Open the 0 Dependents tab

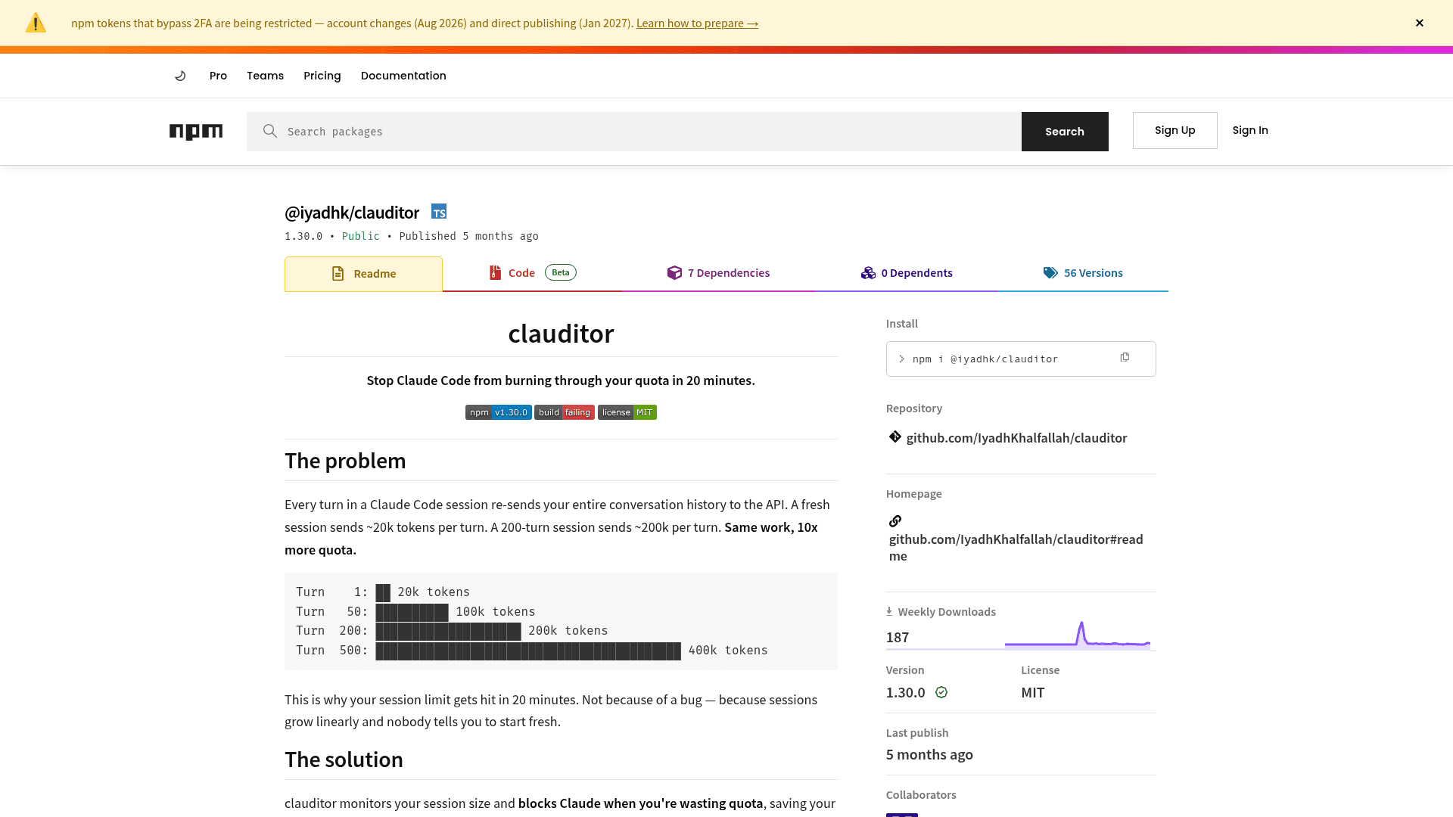[907, 273]
